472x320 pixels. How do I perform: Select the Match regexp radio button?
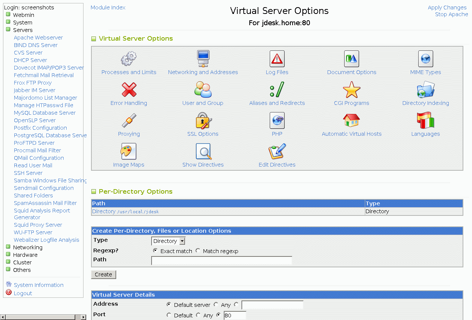click(x=198, y=251)
